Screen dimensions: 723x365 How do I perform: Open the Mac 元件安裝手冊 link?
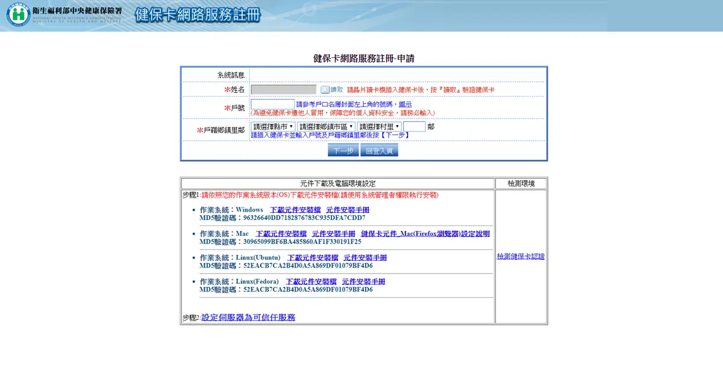(334, 234)
